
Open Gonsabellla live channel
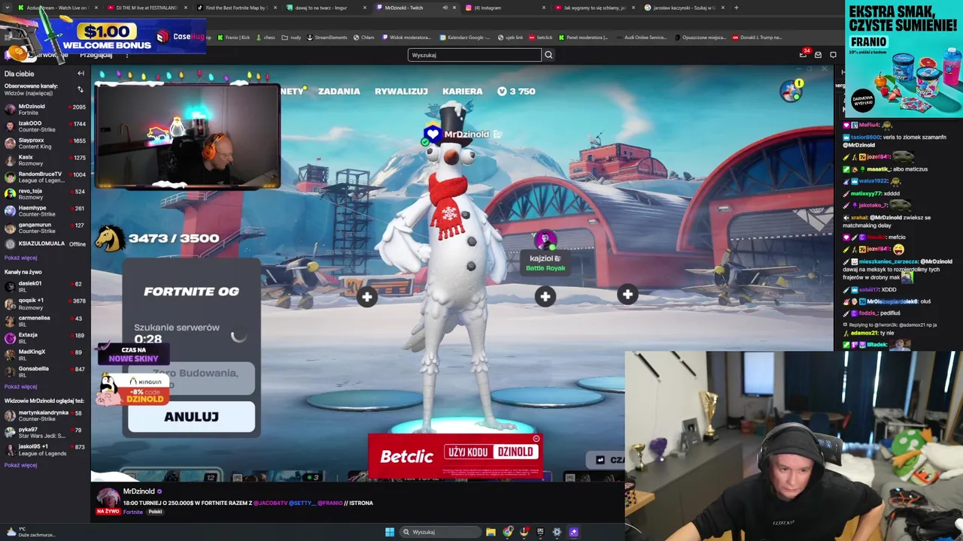(x=45, y=372)
